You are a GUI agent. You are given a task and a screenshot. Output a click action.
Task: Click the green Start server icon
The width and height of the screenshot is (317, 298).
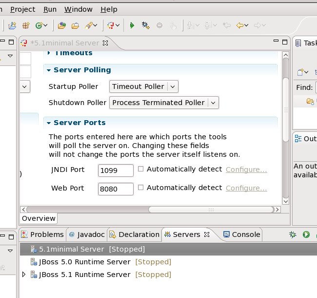point(306,234)
